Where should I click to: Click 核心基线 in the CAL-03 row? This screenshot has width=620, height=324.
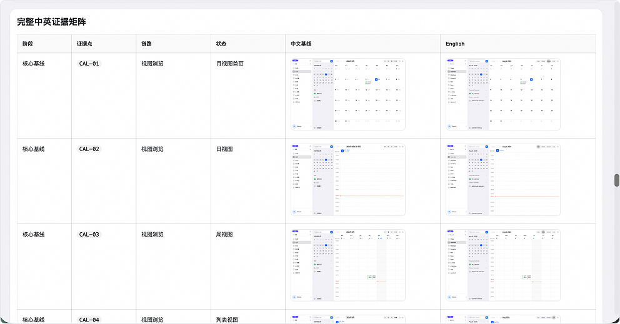(x=34, y=234)
